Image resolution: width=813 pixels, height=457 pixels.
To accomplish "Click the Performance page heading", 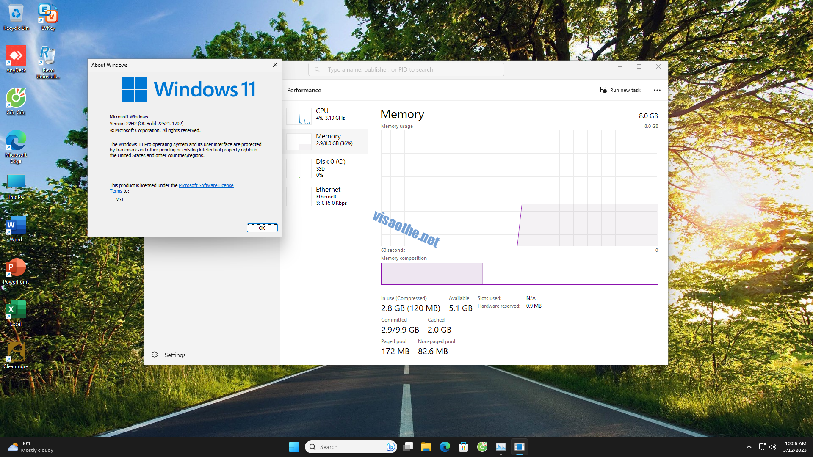I will point(304,90).
